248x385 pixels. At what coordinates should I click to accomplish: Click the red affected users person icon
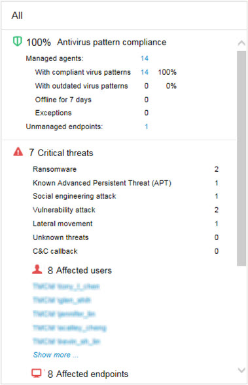pos(37,270)
